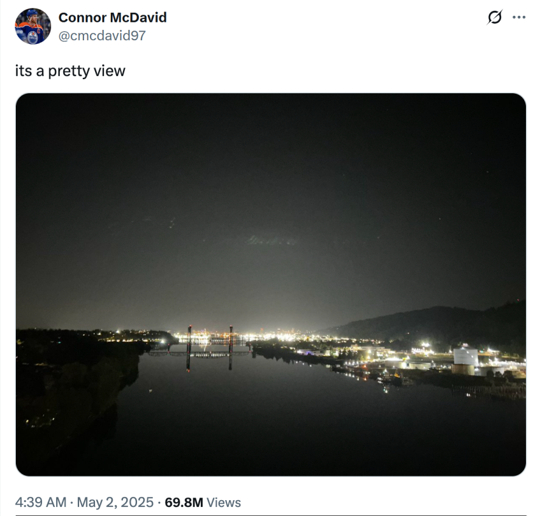This screenshot has width=540, height=516.
Task: Click the word "Views" beside 69.8M
Action: point(223,502)
